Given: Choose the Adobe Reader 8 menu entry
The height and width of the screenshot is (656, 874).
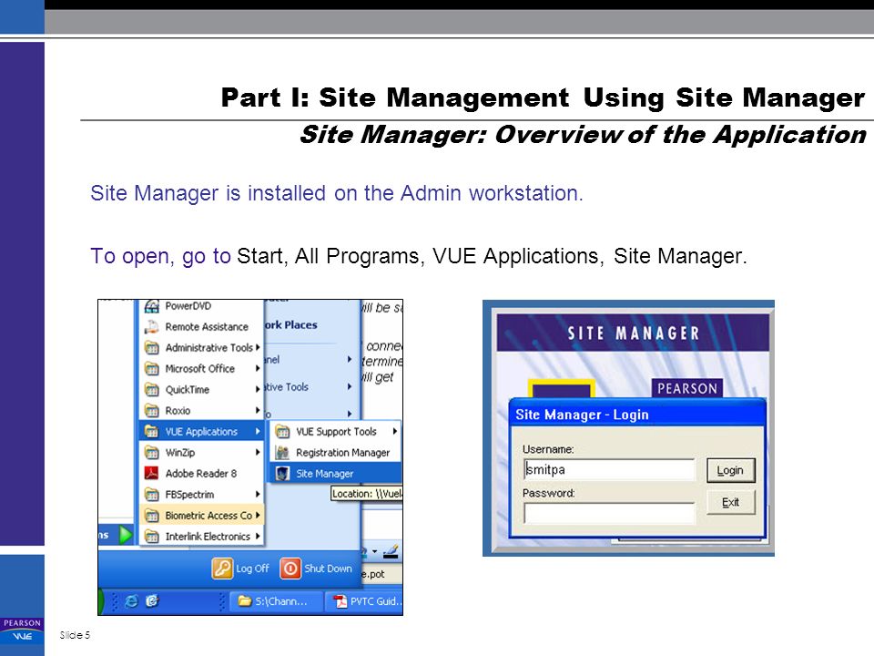Looking at the screenshot, I should click(x=201, y=474).
